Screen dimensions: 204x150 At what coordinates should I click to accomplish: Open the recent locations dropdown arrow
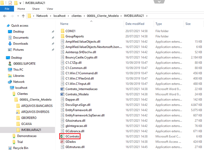tap(18, 16)
